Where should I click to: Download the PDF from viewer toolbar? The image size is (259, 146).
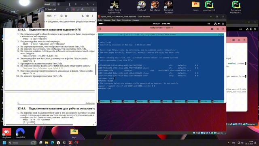83,16
